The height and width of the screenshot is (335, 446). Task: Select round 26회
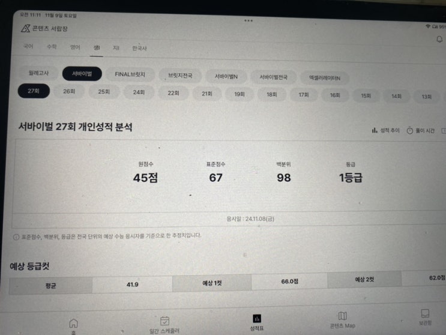(69, 91)
